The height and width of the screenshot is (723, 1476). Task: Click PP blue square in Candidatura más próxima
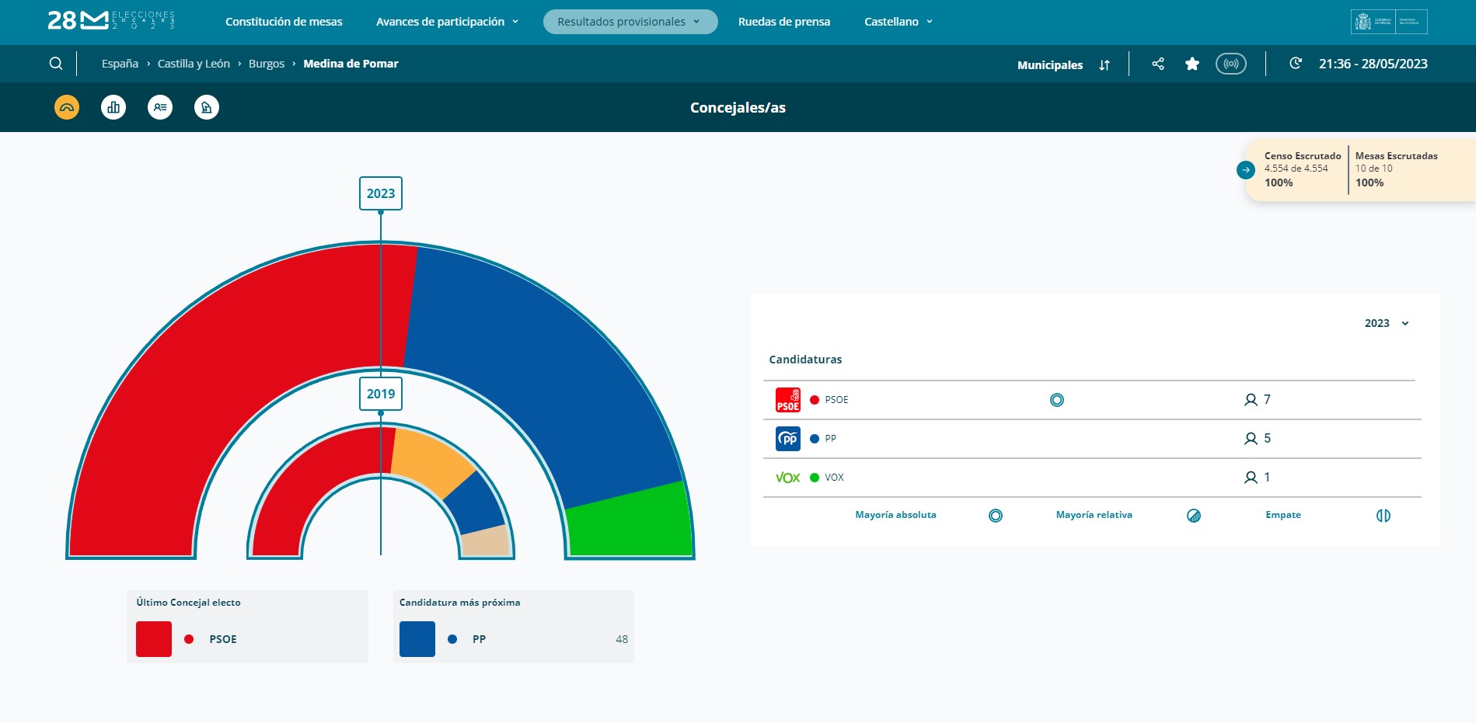click(x=417, y=639)
